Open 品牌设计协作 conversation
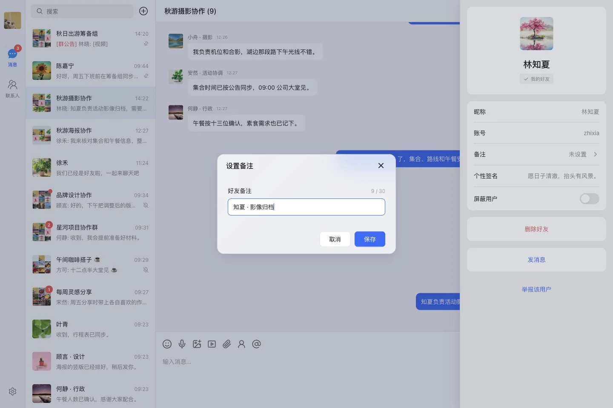 (90, 200)
